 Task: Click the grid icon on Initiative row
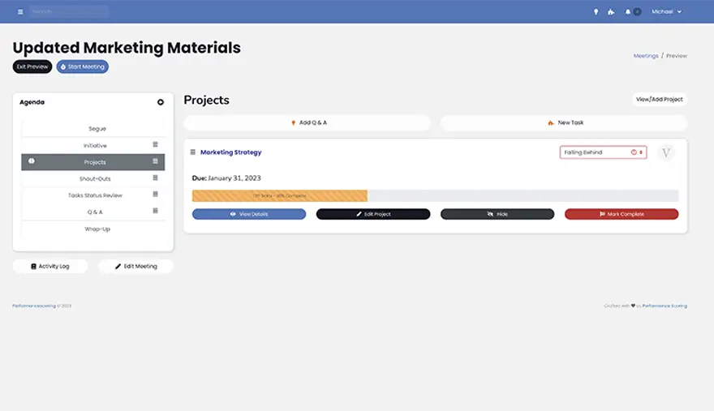click(155, 145)
